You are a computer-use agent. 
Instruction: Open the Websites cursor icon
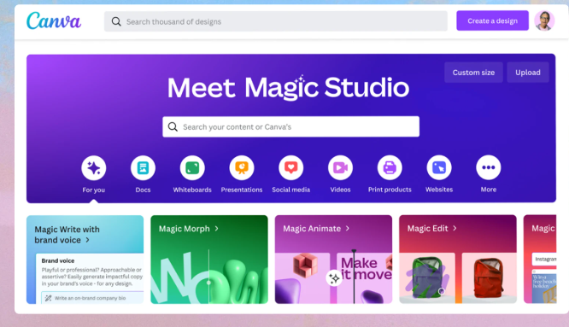[439, 168]
